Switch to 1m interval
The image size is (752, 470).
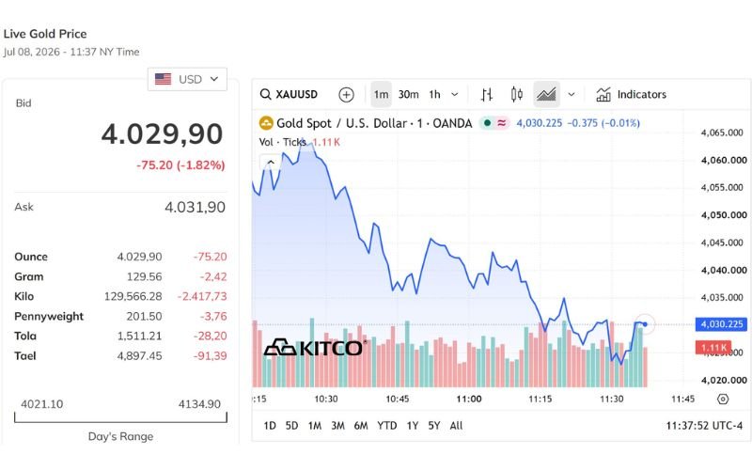pos(382,95)
